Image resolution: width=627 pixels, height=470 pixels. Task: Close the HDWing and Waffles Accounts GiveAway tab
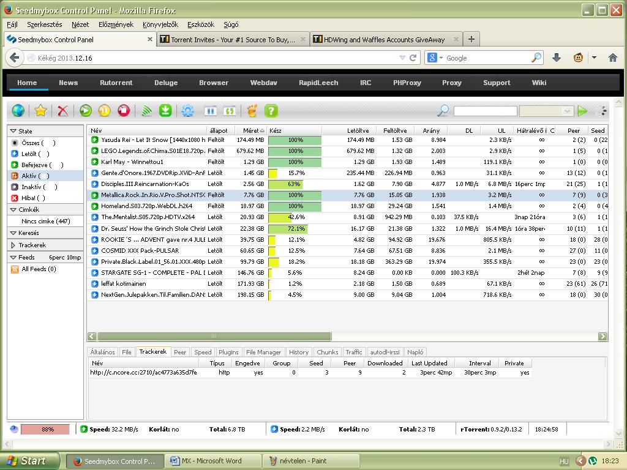[x=456, y=39]
